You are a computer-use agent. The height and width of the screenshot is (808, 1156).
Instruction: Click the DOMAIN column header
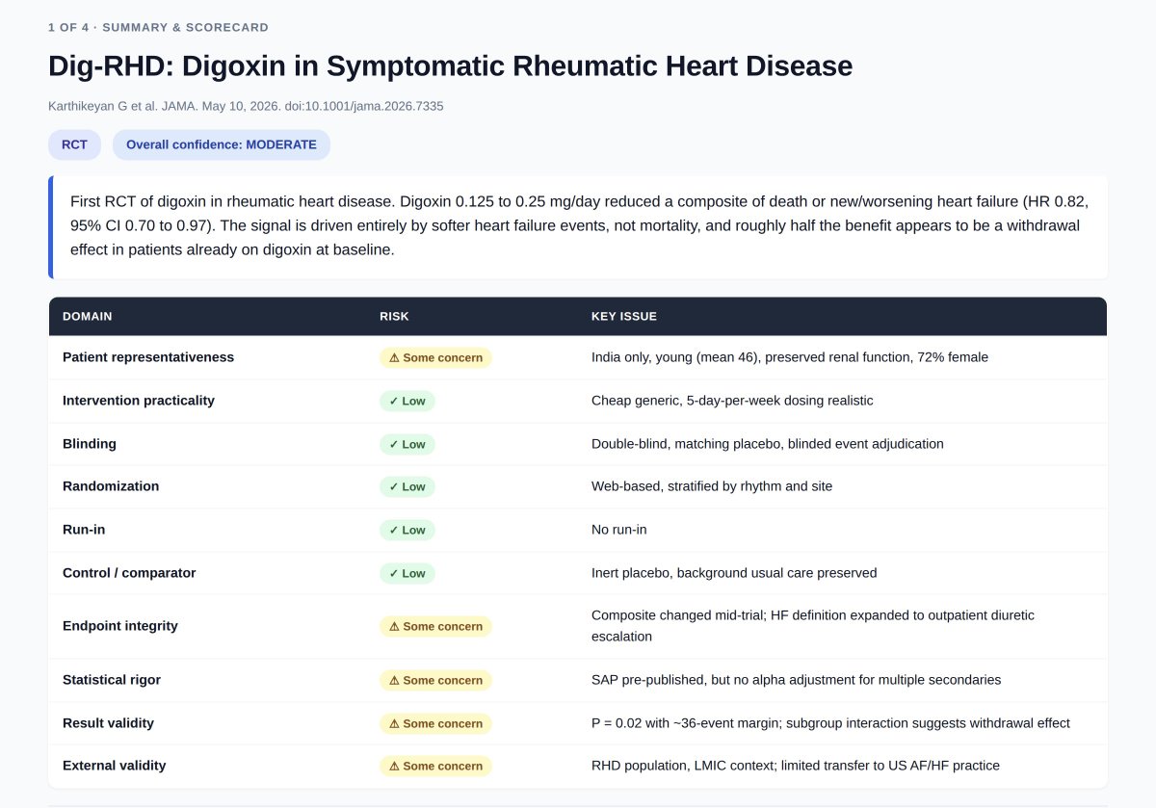click(x=88, y=316)
